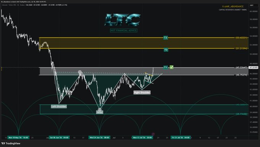Select the T2 target label

pyautogui.click(x=166, y=50)
